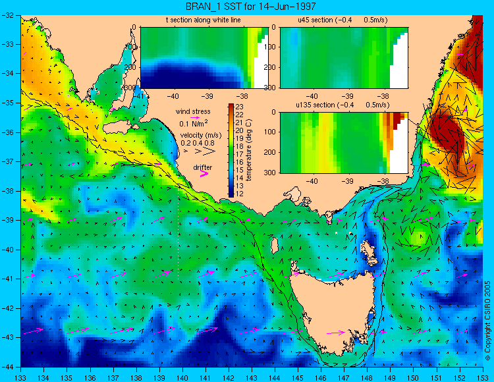
Task: Click the colorbar tick label 15
Action: point(240,170)
